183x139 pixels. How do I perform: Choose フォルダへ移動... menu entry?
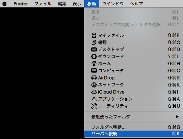[x=134, y=127]
